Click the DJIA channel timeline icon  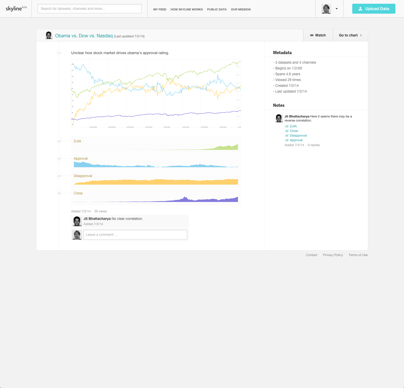coord(59,141)
